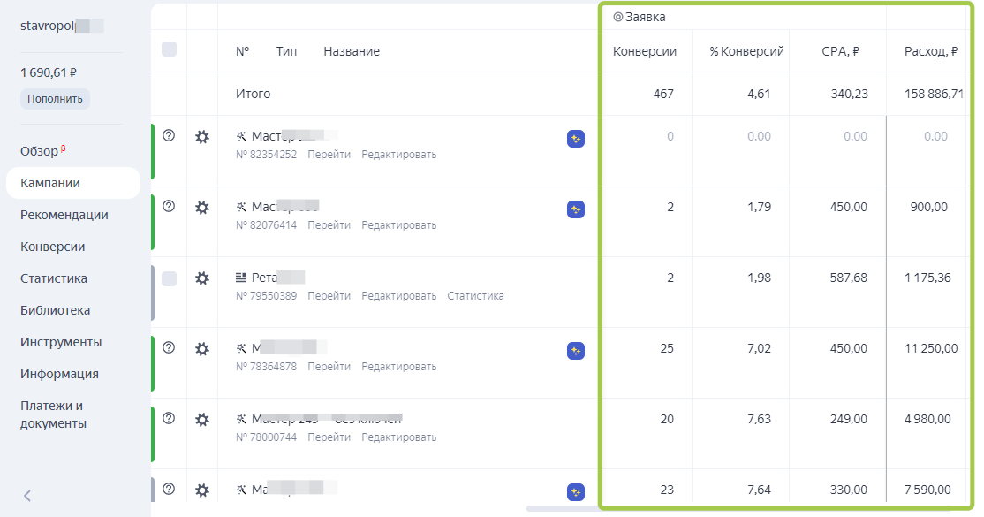Open the Обзор section
Image resolution: width=984 pixels, height=517 pixels.
pyautogui.click(x=39, y=151)
